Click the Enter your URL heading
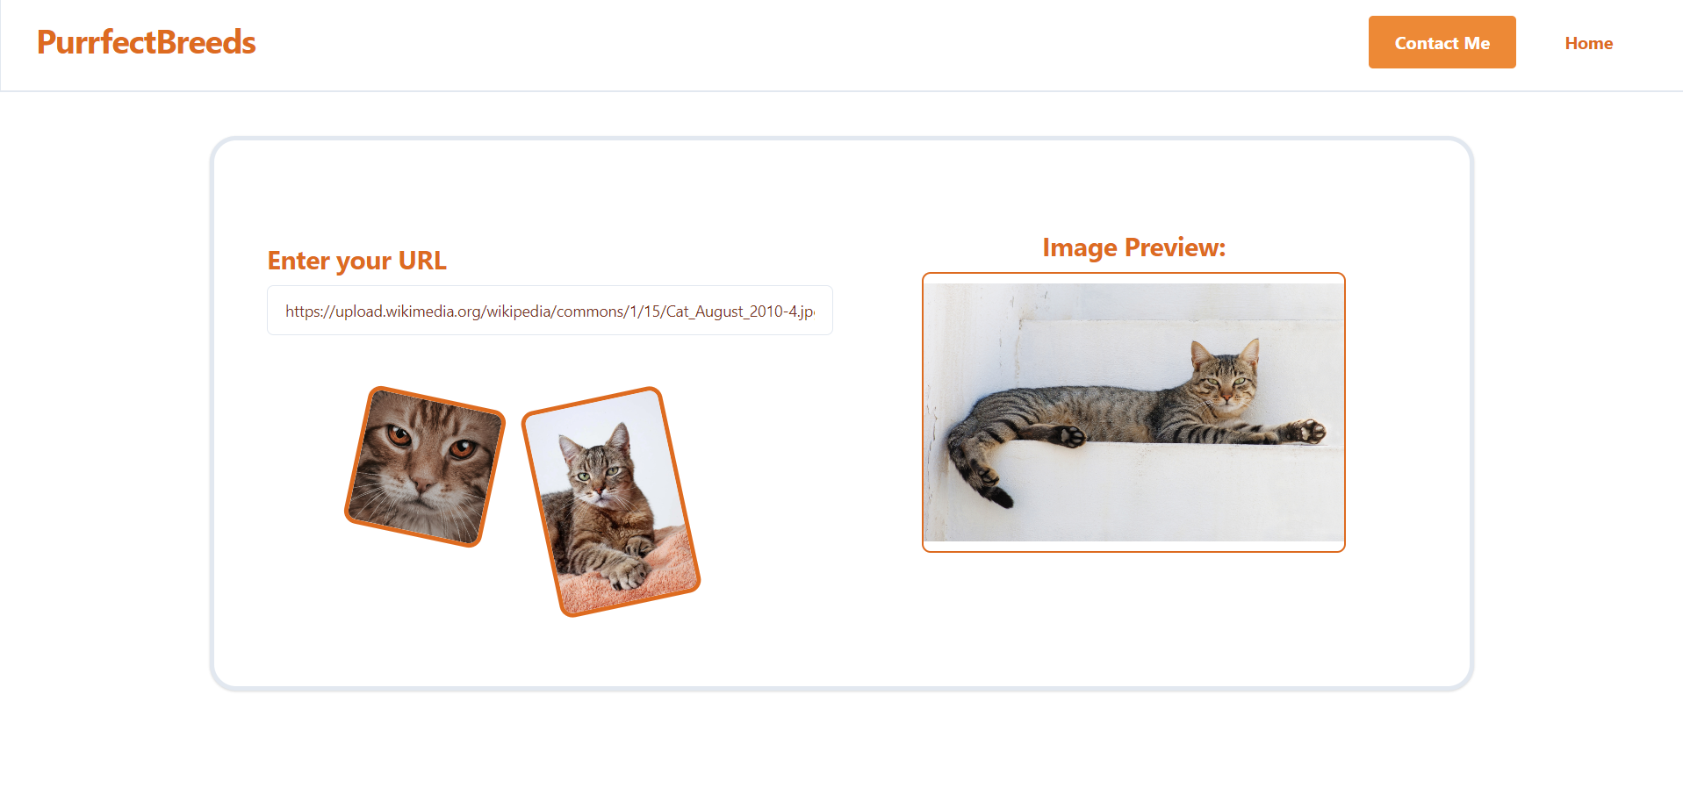 click(356, 261)
